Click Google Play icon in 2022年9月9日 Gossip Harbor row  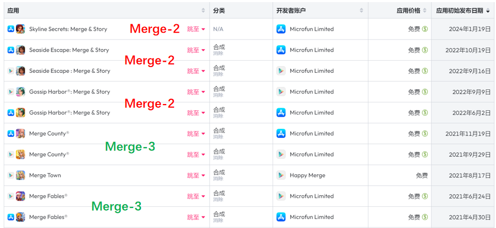[x=11, y=92]
